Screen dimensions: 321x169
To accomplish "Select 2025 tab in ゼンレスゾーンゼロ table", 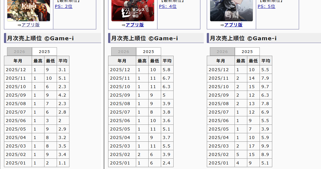I will click(149, 52).
